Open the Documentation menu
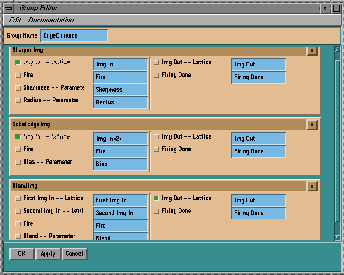The image size is (344, 275). pos(51,20)
